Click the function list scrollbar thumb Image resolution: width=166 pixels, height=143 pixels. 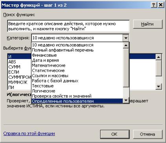159,68
